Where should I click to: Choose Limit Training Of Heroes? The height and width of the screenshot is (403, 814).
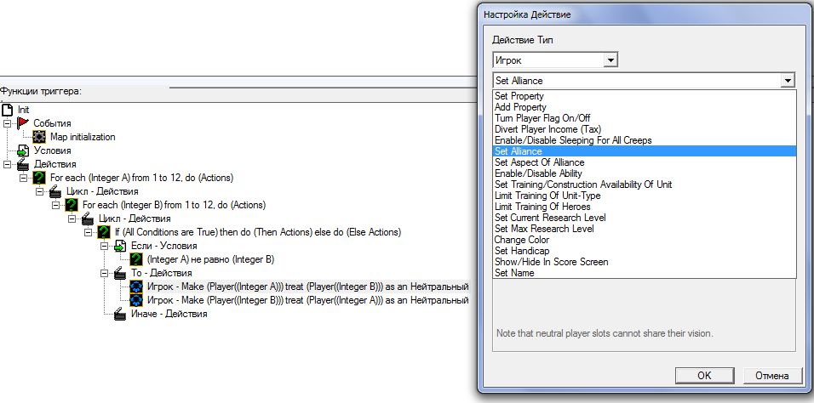tap(645, 207)
